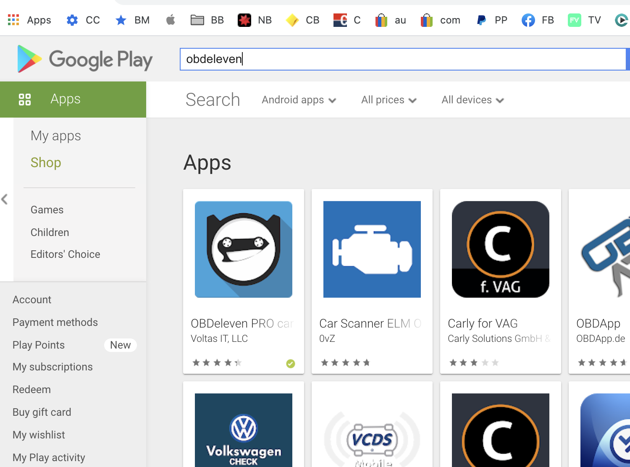
Task: Select My apps in the sidebar
Action: coord(55,136)
